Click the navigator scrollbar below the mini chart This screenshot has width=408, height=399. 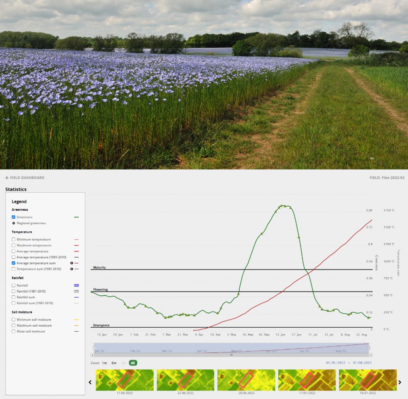(231, 355)
